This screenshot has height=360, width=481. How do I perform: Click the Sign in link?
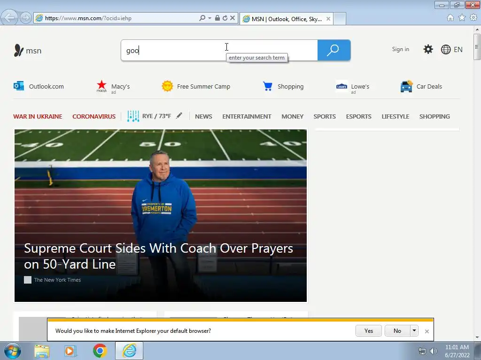pos(400,49)
